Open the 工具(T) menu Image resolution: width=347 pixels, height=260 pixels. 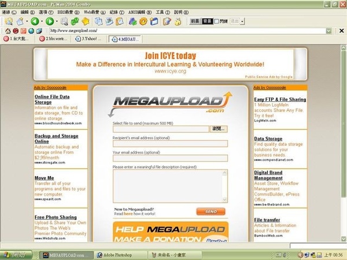(163, 12)
